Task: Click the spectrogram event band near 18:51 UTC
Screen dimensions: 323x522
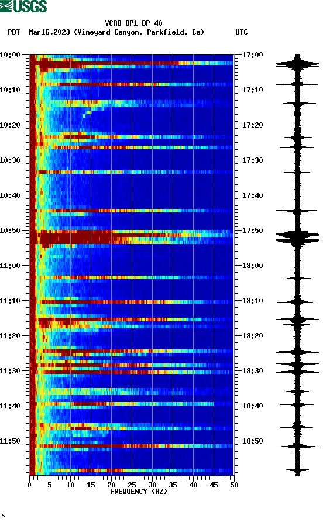Action: (x=132, y=446)
